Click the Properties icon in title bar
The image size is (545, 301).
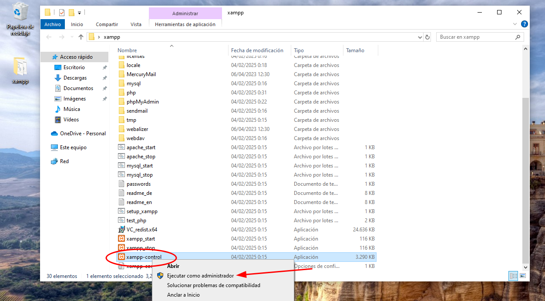pos(62,12)
